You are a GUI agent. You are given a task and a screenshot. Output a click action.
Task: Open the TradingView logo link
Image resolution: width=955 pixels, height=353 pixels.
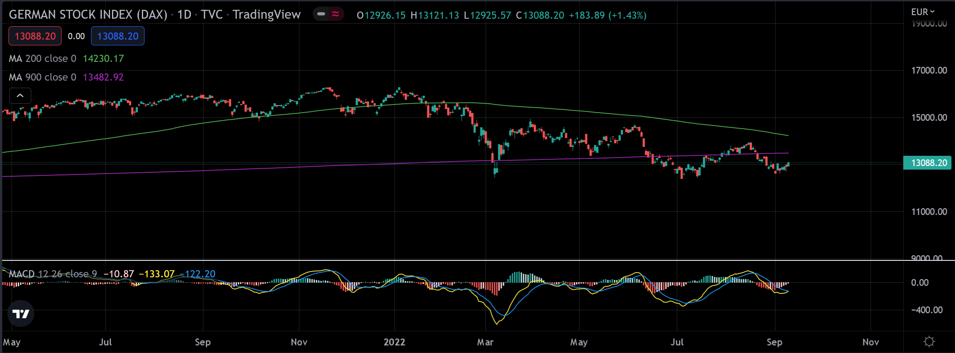click(21, 314)
